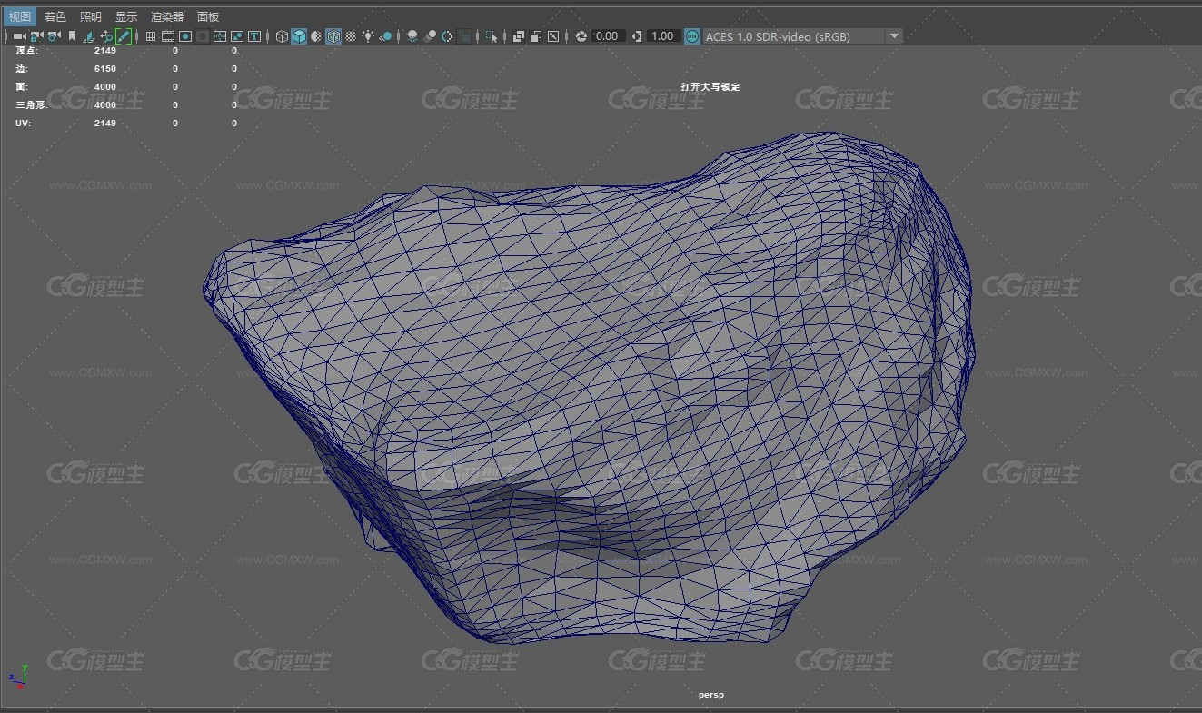Enable Textured checkerboard display icon

click(x=351, y=36)
